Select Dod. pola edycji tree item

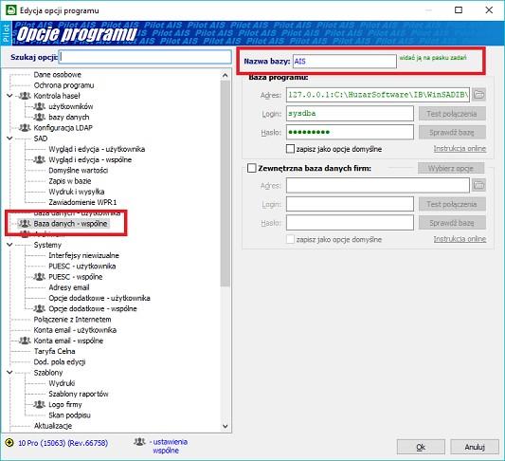tap(60, 361)
